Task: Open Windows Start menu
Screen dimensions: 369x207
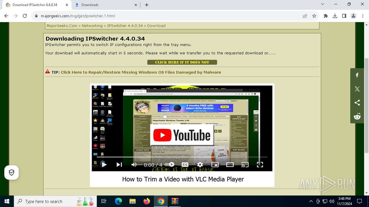Action: [x=7, y=201]
